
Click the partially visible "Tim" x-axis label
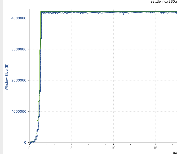(x=174, y=153)
